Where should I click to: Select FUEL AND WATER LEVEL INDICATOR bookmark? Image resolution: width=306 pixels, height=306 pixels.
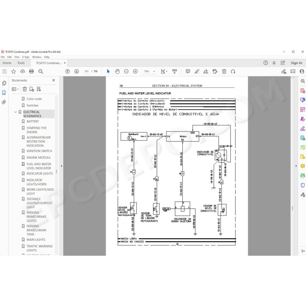tap(39, 166)
